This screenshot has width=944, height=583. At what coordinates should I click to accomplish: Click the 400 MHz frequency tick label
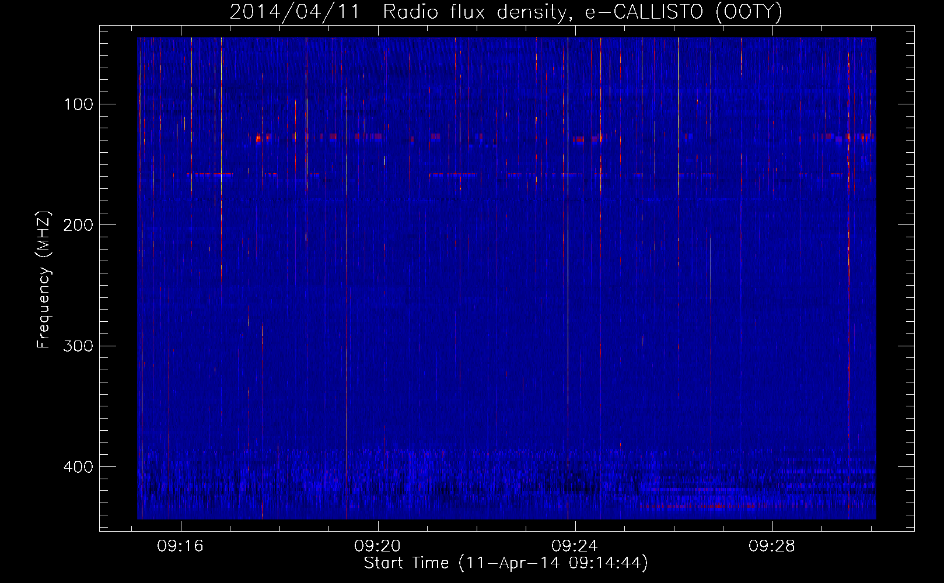(78, 467)
